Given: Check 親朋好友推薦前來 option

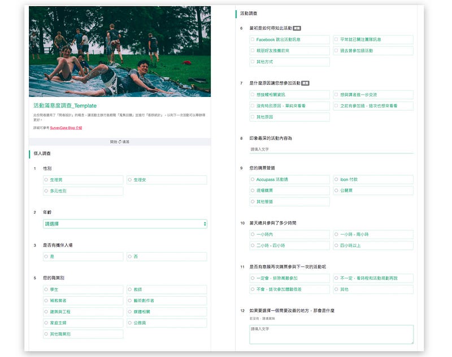Looking at the screenshot, I should pyautogui.click(x=289, y=51).
